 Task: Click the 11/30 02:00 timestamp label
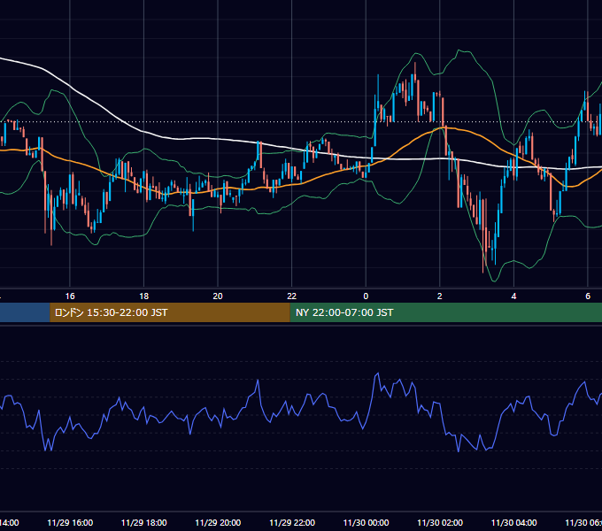click(x=440, y=522)
